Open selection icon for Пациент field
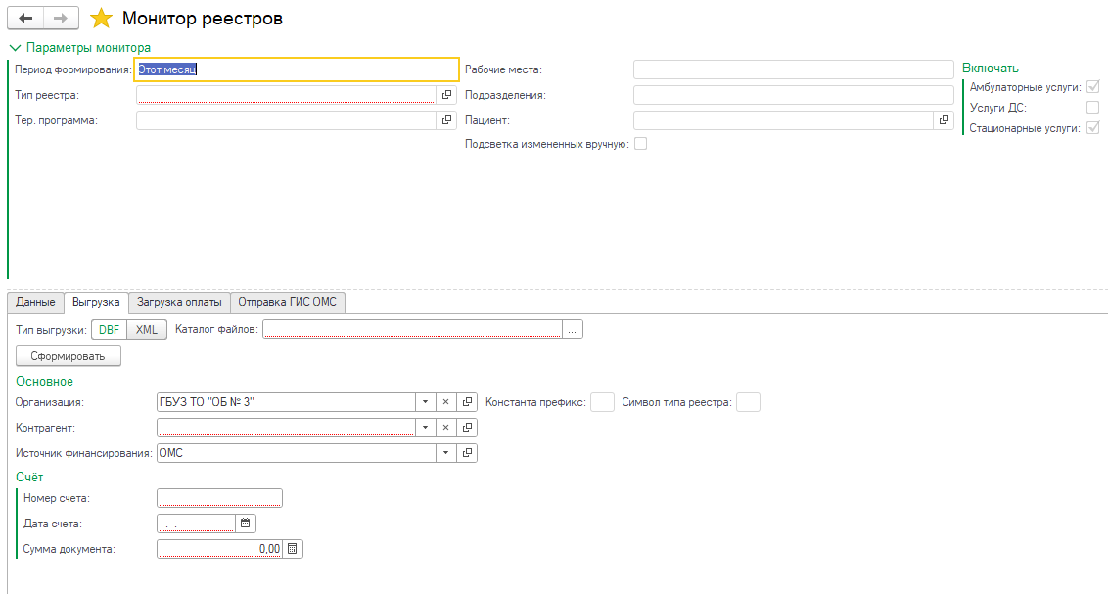Screen dimensions: 1108x594 pos(944,120)
